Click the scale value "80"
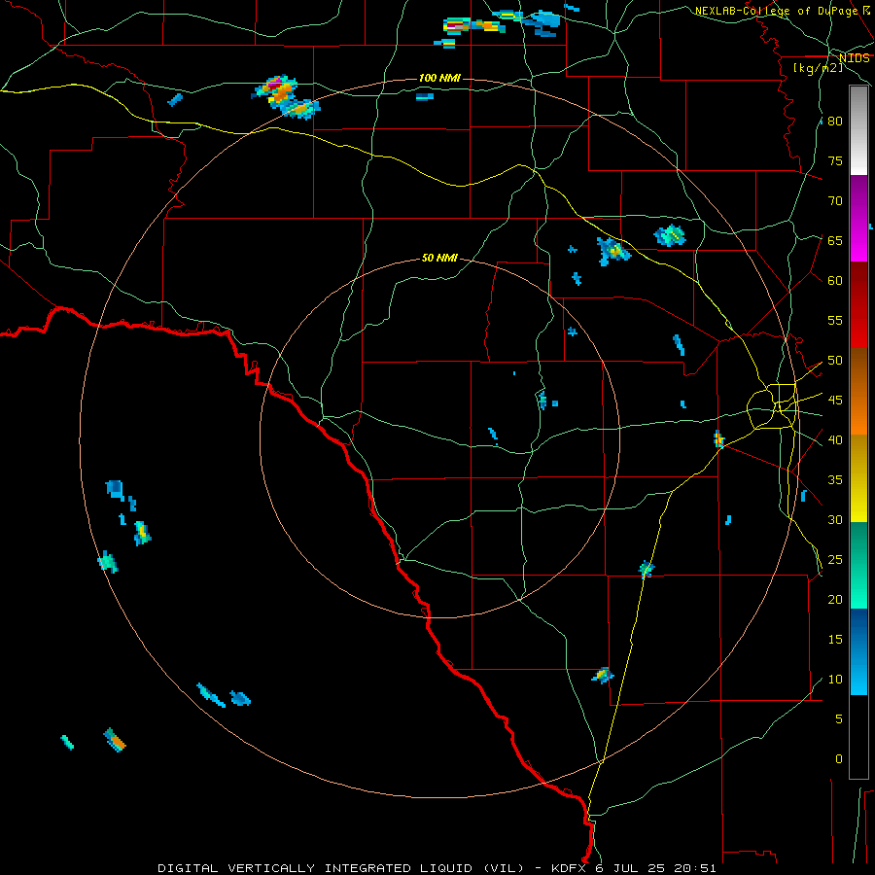 (x=835, y=122)
